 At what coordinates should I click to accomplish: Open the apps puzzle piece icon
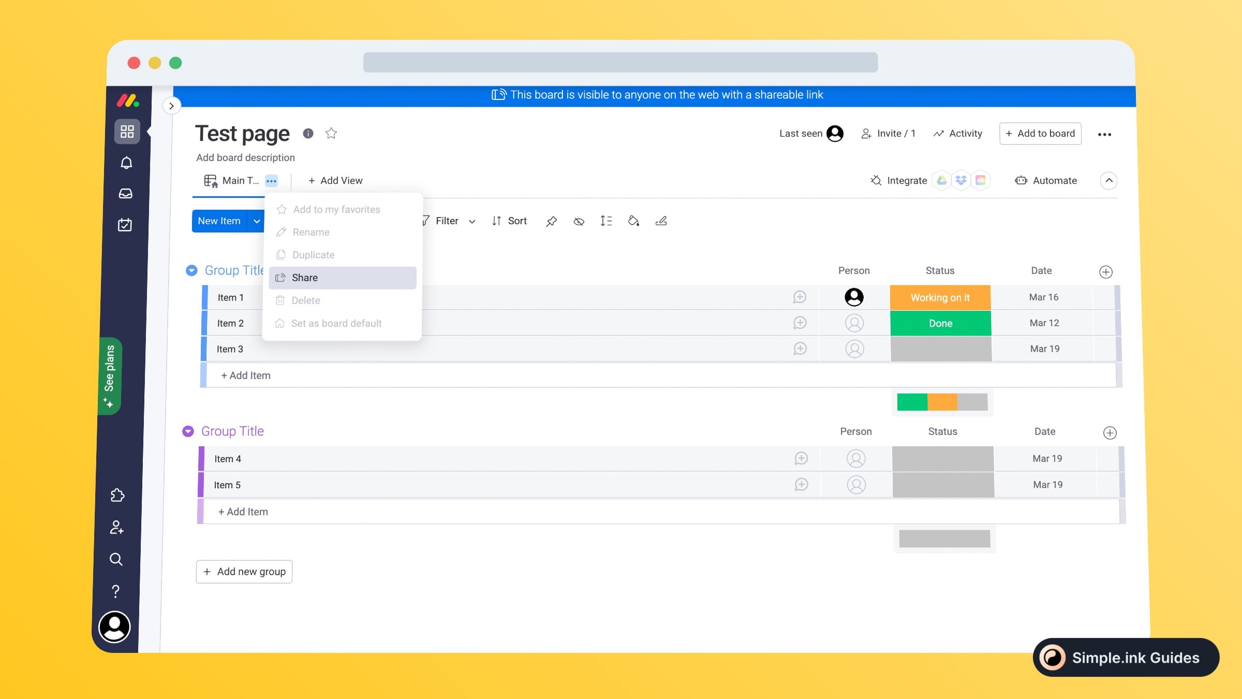pos(117,496)
